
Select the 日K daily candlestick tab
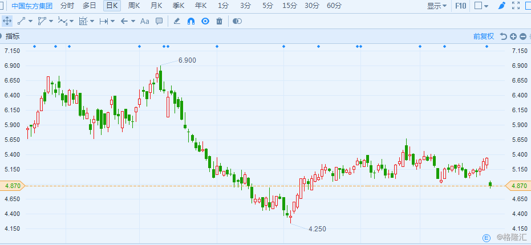[112, 6]
